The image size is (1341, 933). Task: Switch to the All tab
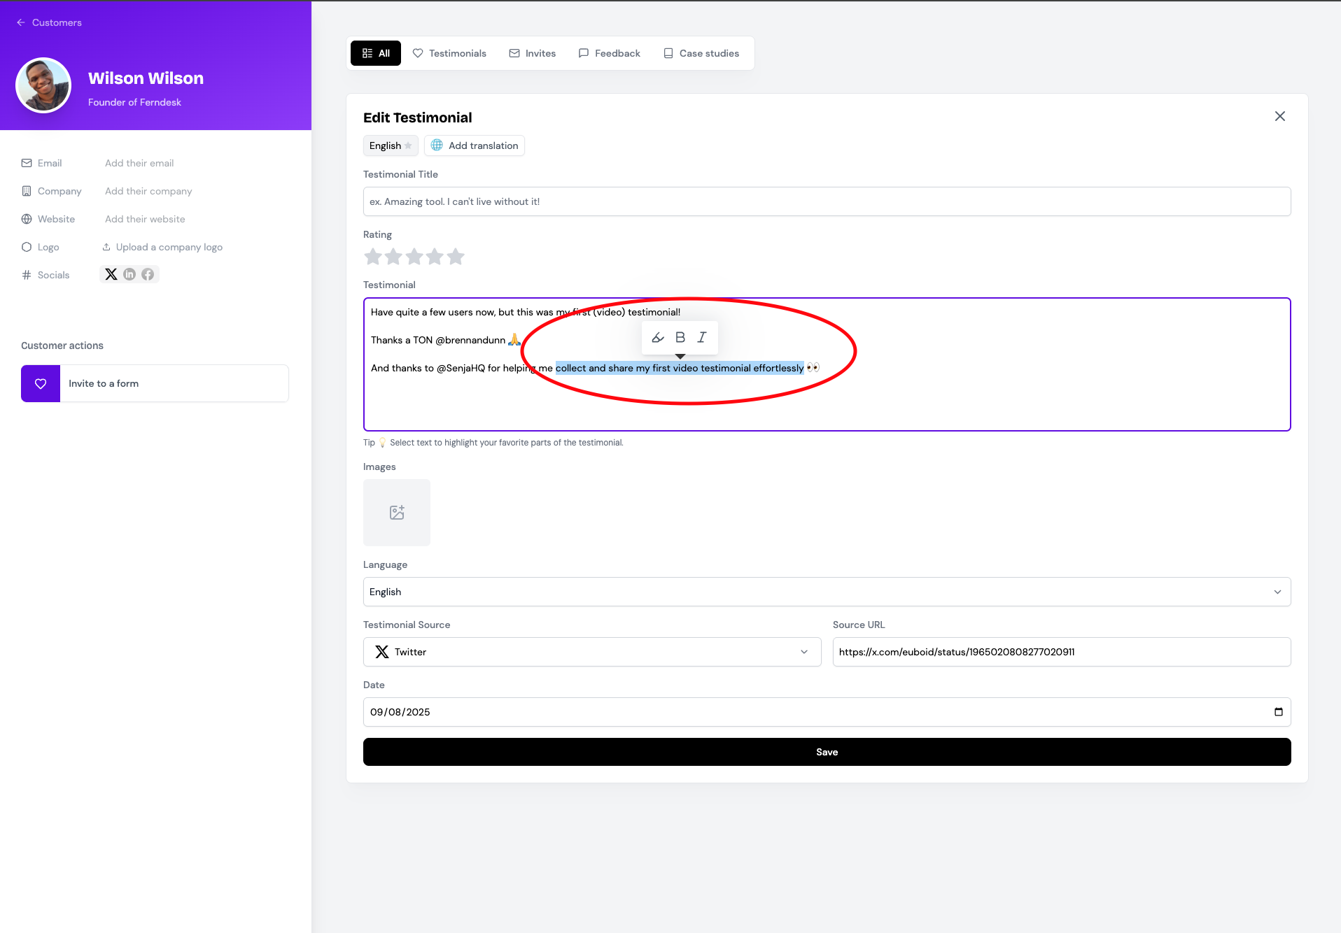376,53
